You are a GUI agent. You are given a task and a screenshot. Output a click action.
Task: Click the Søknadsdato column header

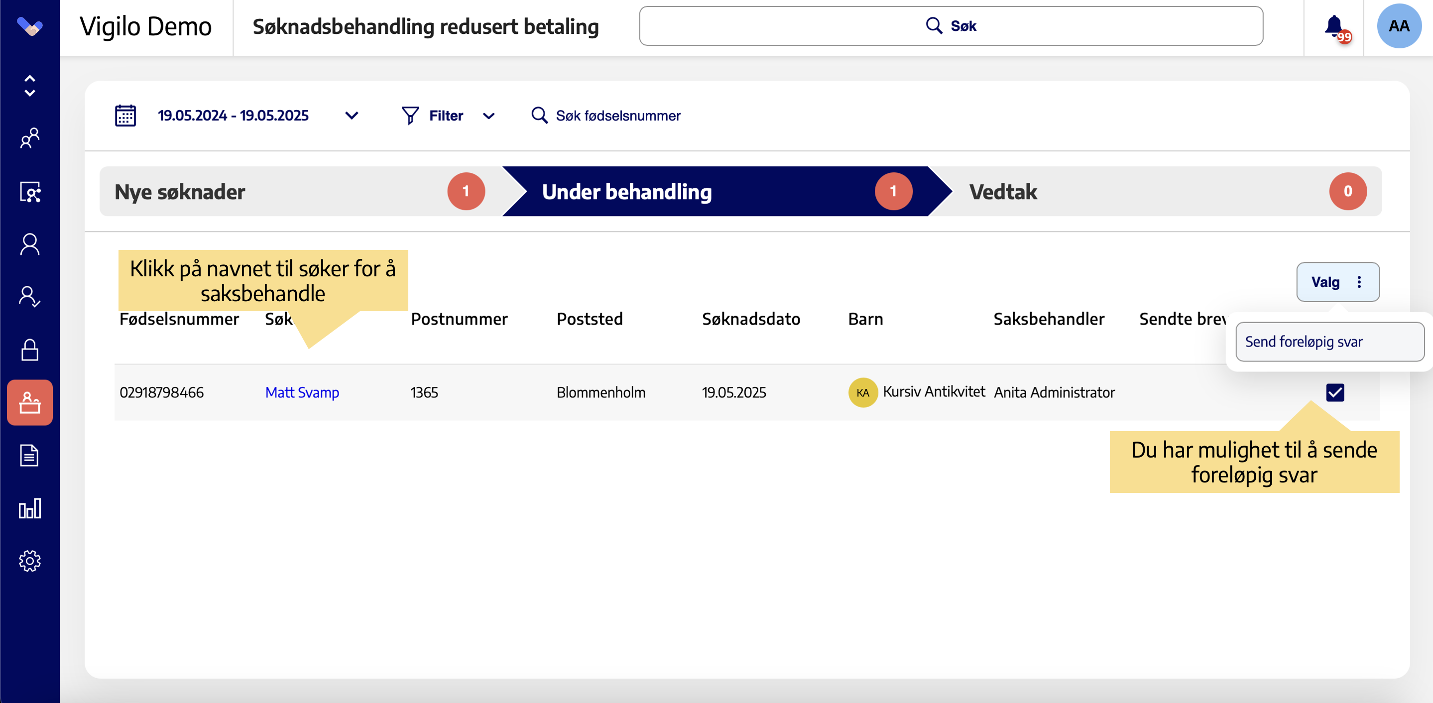coord(751,319)
